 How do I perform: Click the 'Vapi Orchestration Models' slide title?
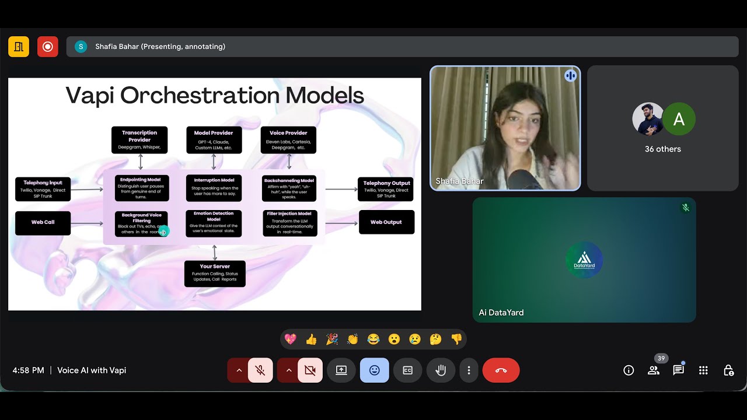(215, 95)
